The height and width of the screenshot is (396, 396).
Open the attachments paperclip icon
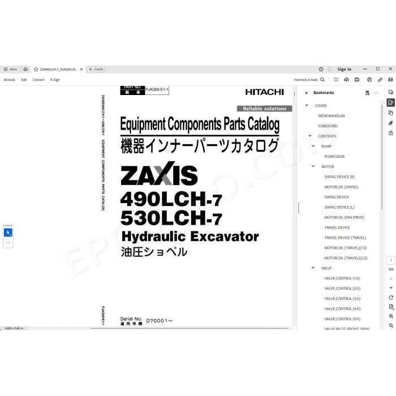pyautogui.click(x=391, y=123)
